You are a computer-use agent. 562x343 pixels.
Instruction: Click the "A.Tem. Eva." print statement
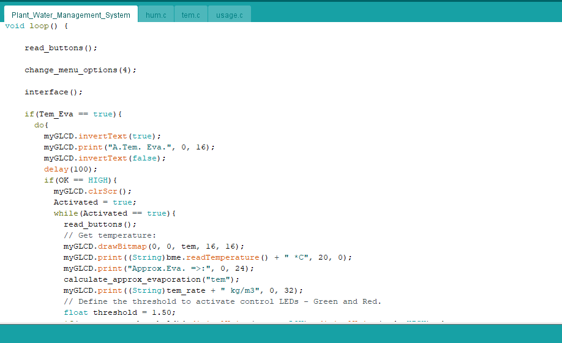[x=129, y=147]
